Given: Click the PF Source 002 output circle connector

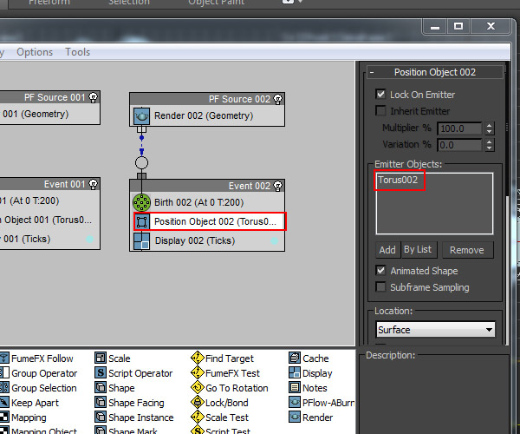Looking at the screenshot, I should pyautogui.click(x=141, y=163).
